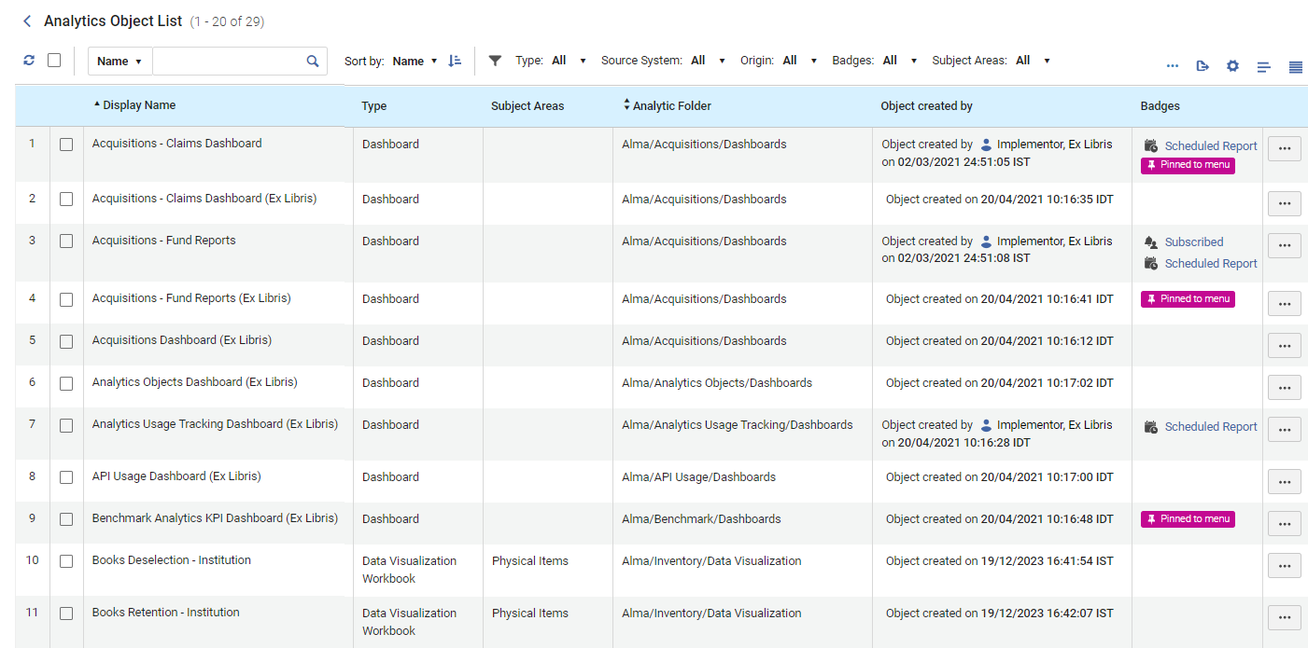Switch to the compact list view icon
This screenshot has width=1308, height=648.
coord(1264,66)
